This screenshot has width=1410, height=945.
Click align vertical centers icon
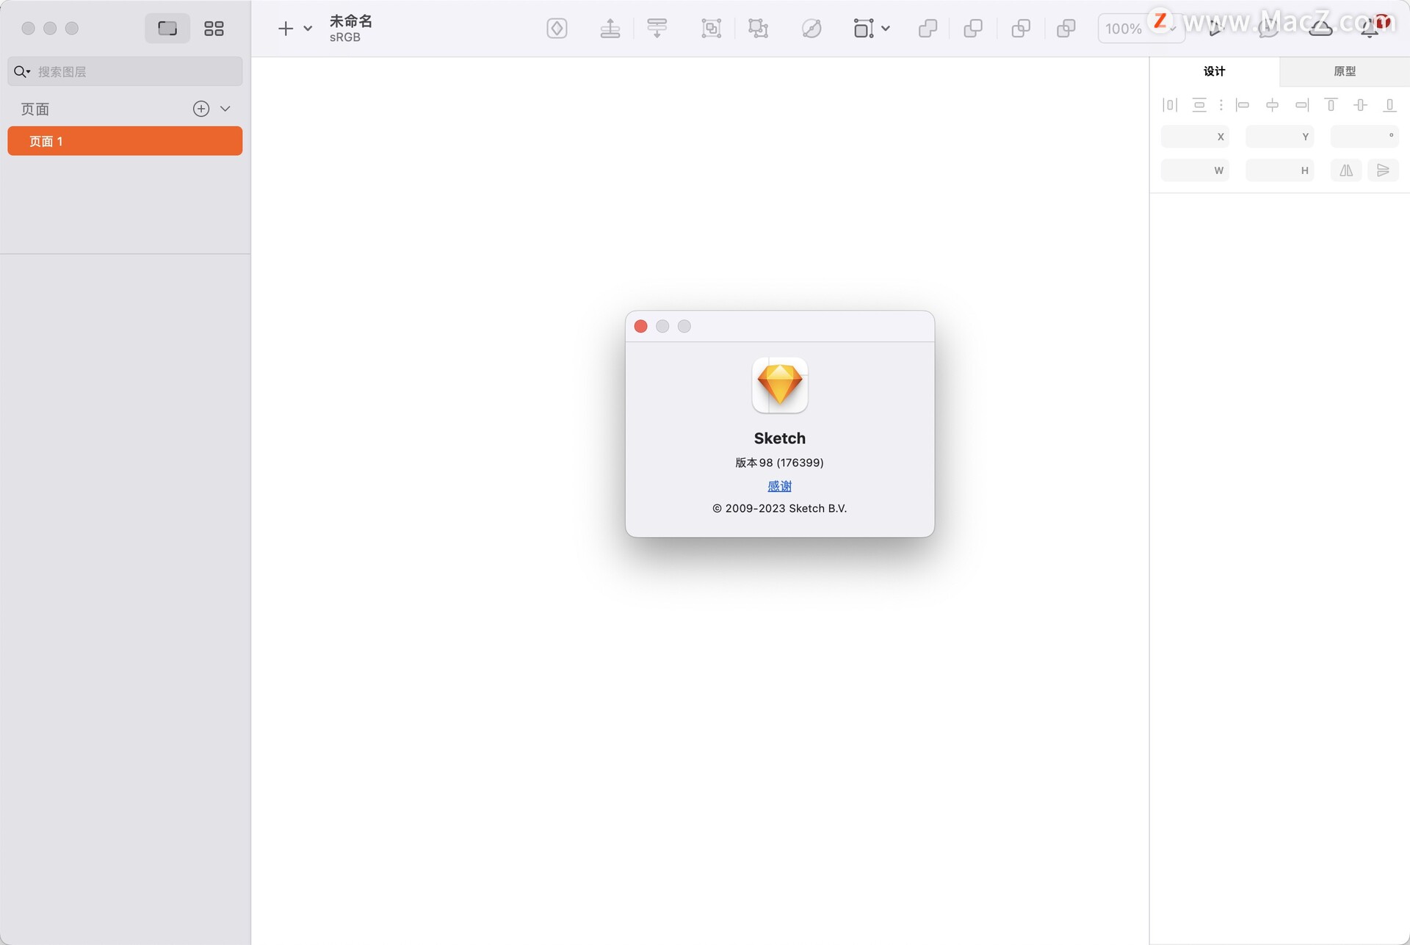tap(1360, 105)
